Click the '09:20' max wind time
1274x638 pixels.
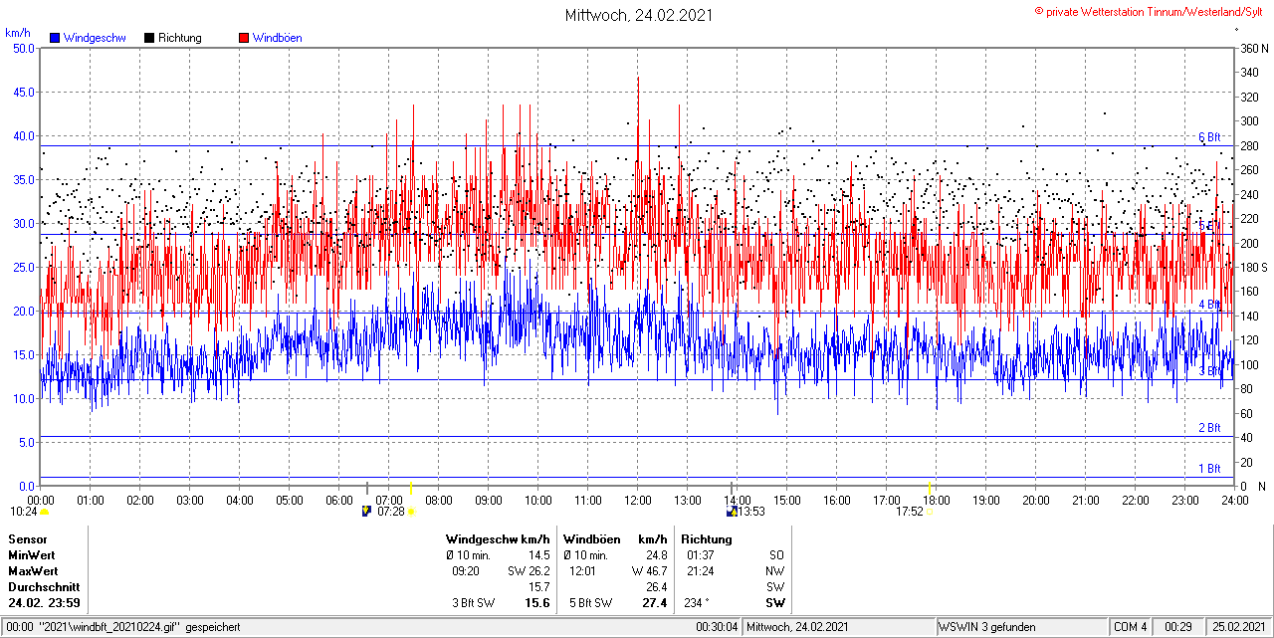coord(466,571)
